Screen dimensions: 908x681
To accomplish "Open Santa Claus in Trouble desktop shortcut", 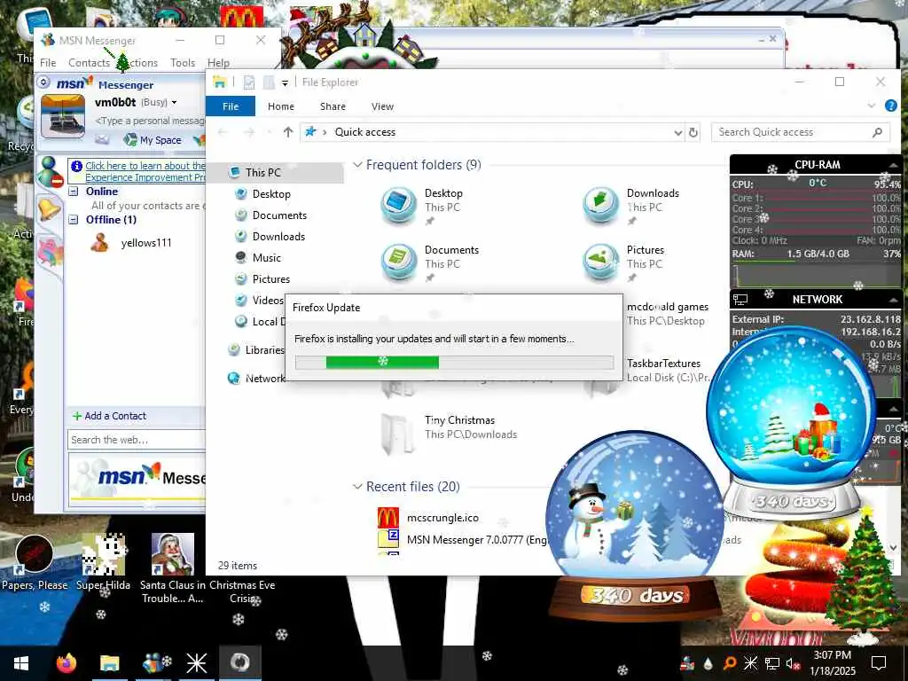I will tap(172, 567).
